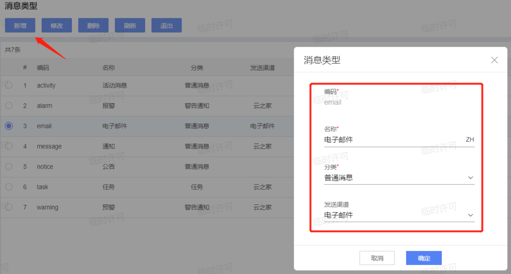Image resolution: width=511 pixels, height=274 pixels.
Task: Open the 分类 dropdown in dialog
Action: coord(399,178)
